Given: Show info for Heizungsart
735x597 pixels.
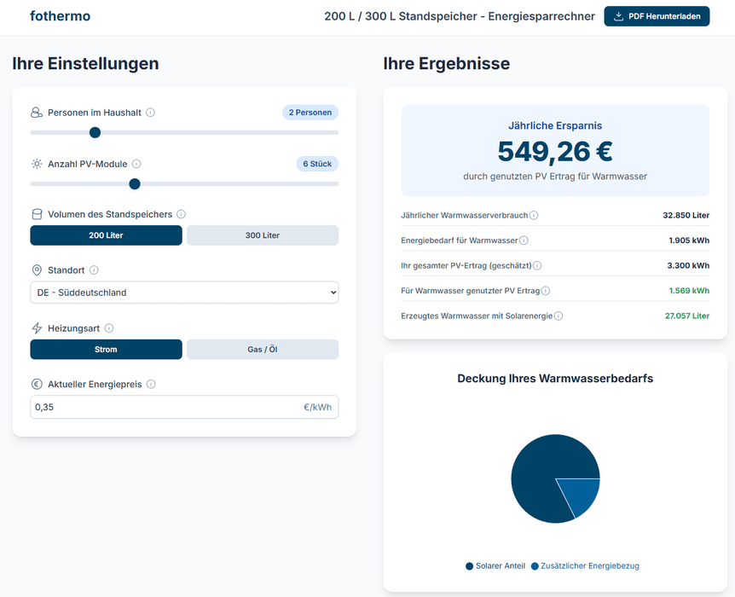Looking at the screenshot, I should 109,328.
